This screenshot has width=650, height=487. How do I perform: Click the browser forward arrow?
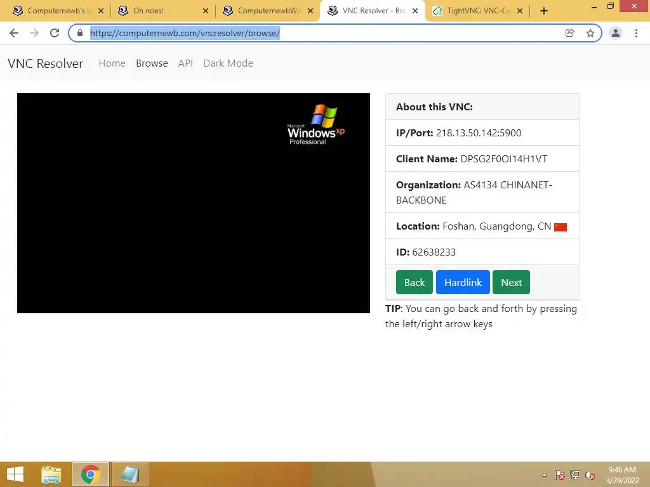34,33
